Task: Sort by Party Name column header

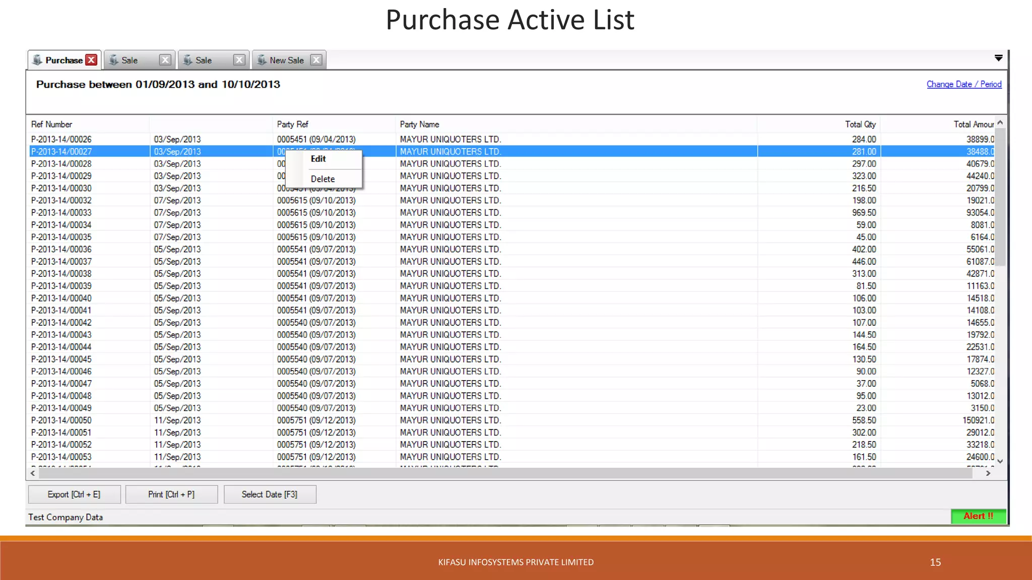Action: [576, 124]
